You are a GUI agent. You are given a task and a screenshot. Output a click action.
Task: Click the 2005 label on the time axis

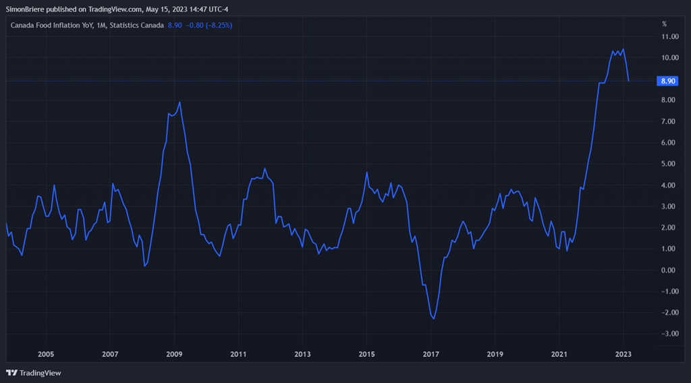point(45,354)
